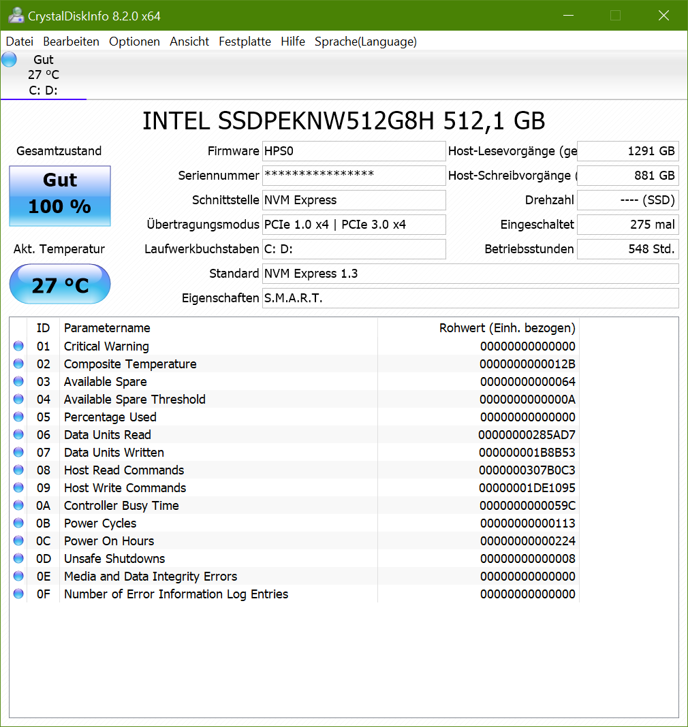Click the status orb for Data Units Read

18,434
